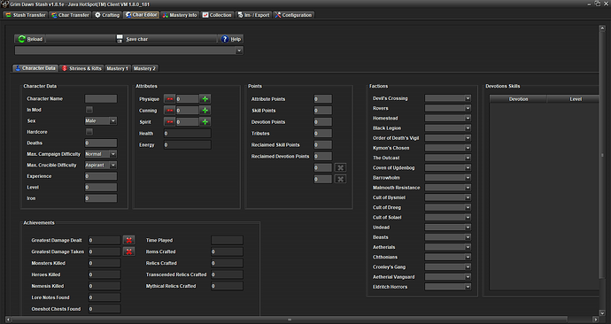Click the lowest grey X icon in Points
The height and width of the screenshot is (324, 611).
(x=340, y=179)
